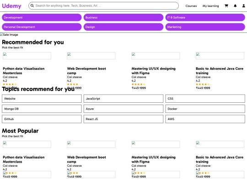This screenshot has width=247, height=185.
Task: Open the Mongo DB topic
Action: [42, 109]
